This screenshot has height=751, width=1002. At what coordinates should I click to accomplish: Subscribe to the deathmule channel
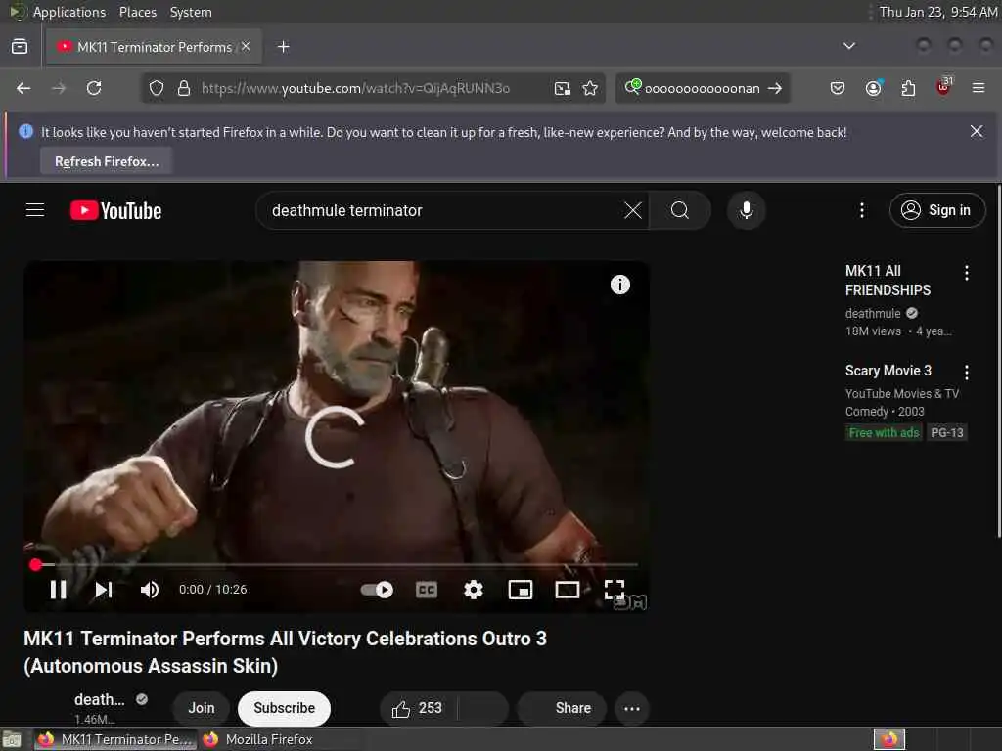click(284, 708)
